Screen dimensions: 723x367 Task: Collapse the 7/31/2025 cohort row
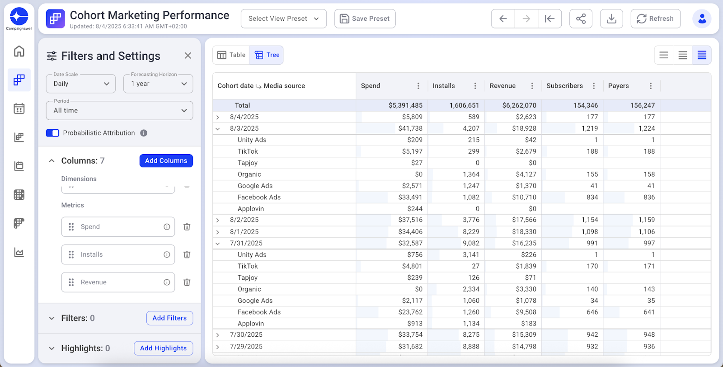(218, 244)
